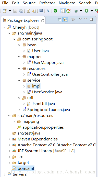Collapse the src/main/java source folder
Screen dimensions: 98x177
pos(9,33)
